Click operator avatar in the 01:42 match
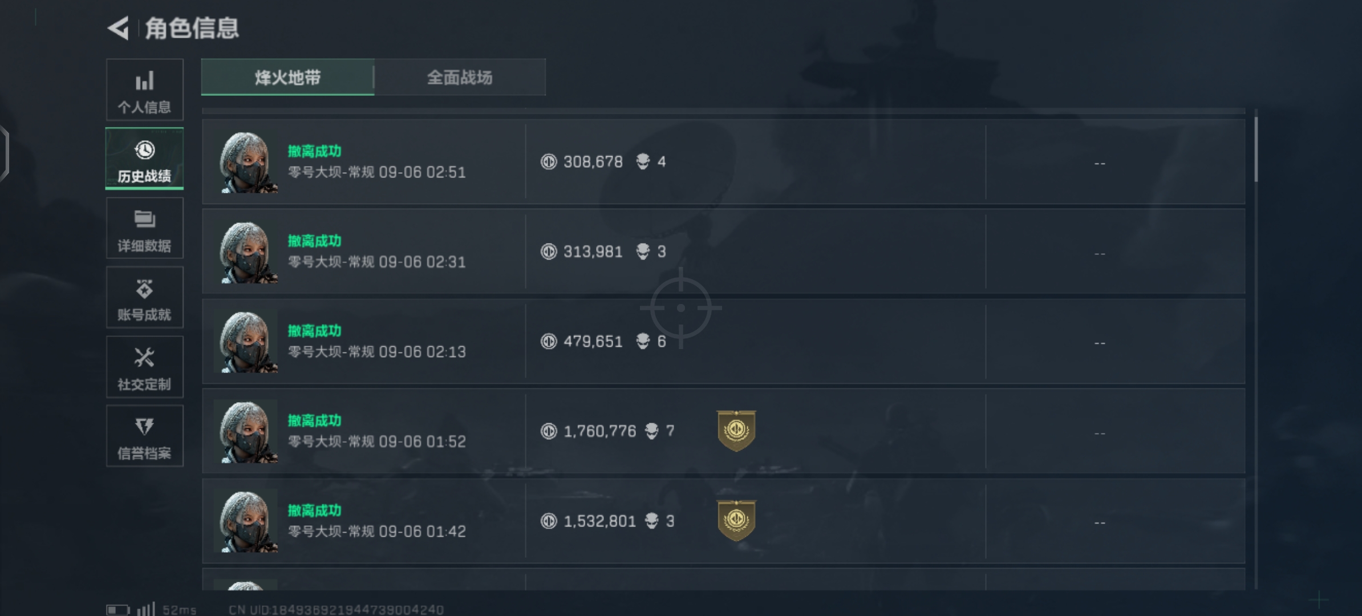 click(246, 521)
